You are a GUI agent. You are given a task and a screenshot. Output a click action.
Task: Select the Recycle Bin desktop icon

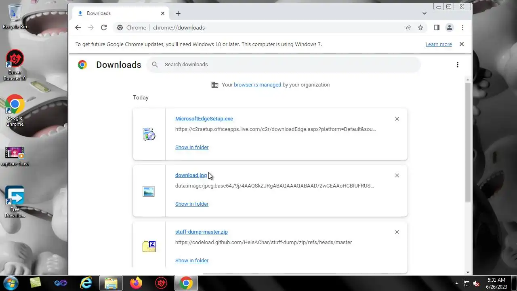pos(15,17)
